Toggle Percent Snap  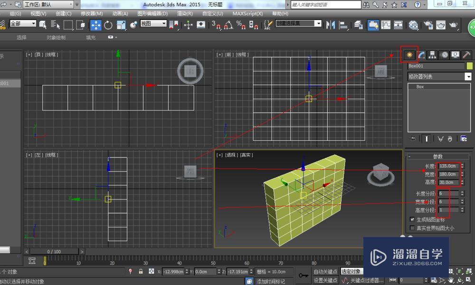pyautogui.click(x=241, y=25)
